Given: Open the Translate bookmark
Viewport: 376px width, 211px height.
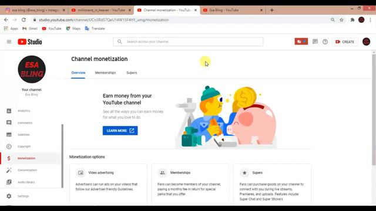Looking at the screenshot, I should (x=95, y=29).
